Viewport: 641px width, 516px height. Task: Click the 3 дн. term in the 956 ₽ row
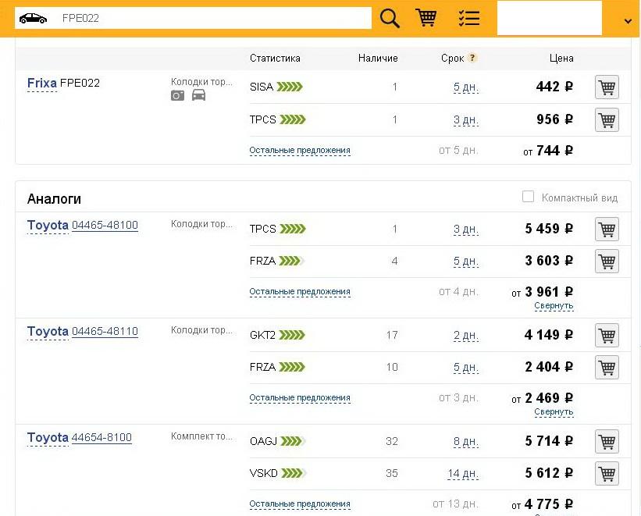pyautogui.click(x=465, y=119)
